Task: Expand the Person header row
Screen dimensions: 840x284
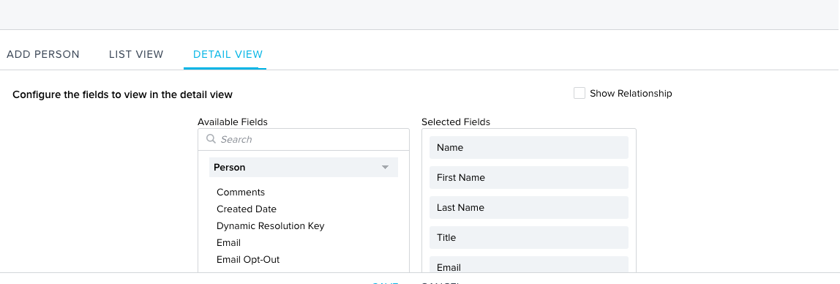Action: click(x=303, y=167)
